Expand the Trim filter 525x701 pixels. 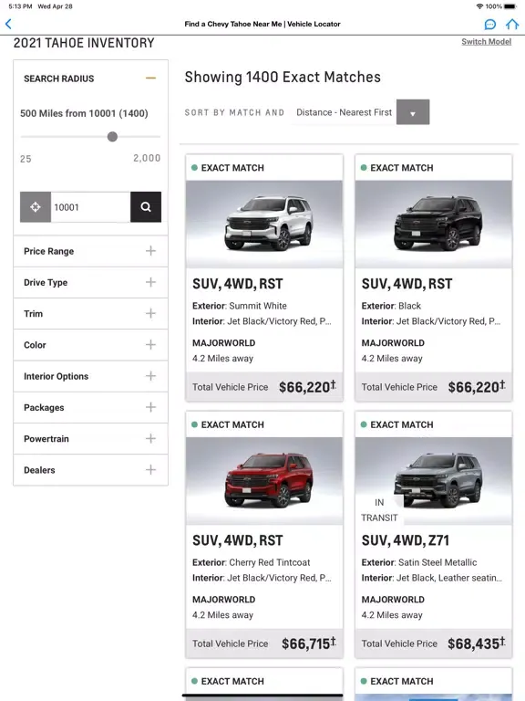click(90, 314)
